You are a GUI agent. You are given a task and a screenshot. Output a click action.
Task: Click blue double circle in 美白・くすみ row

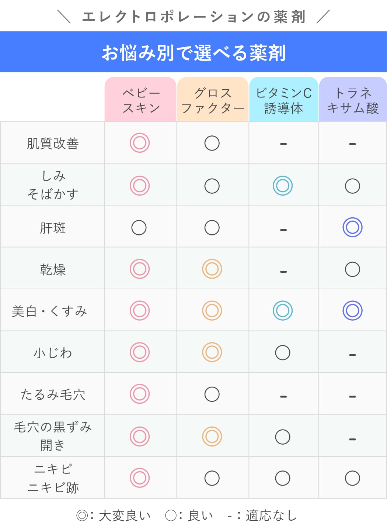(352, 311)
